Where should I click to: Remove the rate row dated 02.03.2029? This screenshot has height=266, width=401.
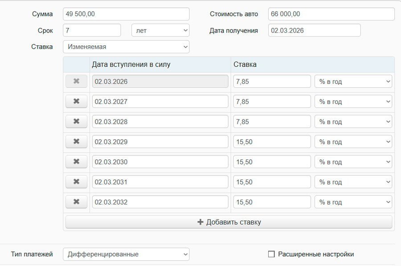76,142
